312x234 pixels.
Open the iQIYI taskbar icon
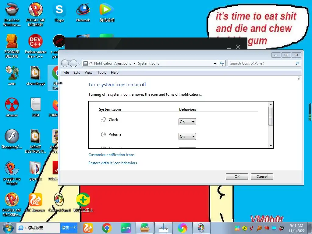coord(126,228)
